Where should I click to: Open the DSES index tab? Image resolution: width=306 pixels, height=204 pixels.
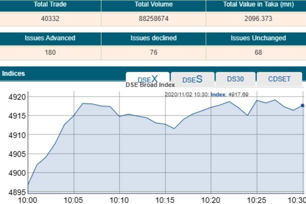click(x=192, y=79)
